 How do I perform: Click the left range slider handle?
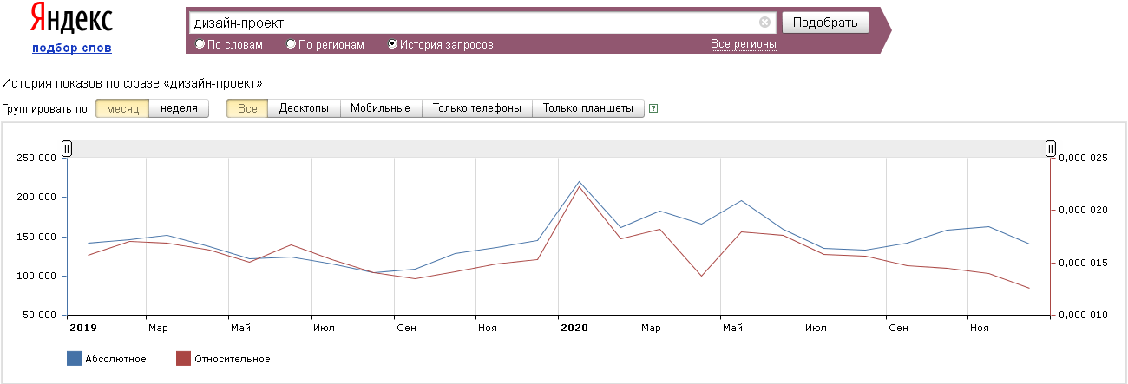67,149
